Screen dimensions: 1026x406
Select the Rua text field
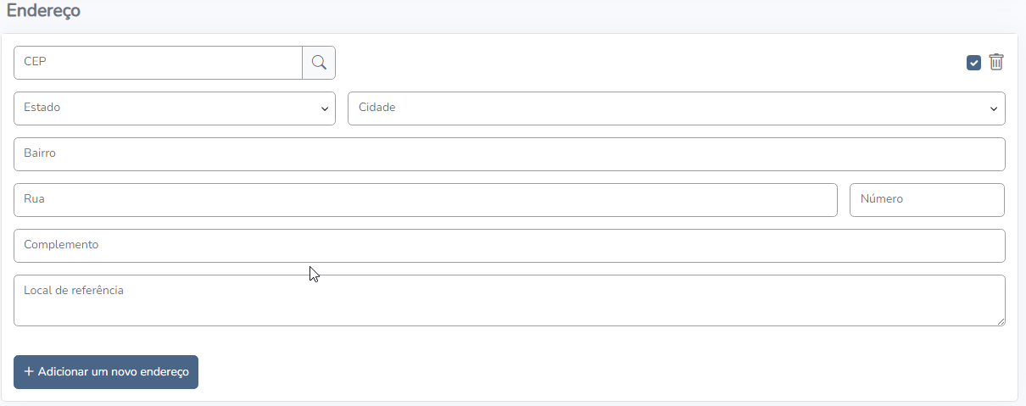point(424,200)
